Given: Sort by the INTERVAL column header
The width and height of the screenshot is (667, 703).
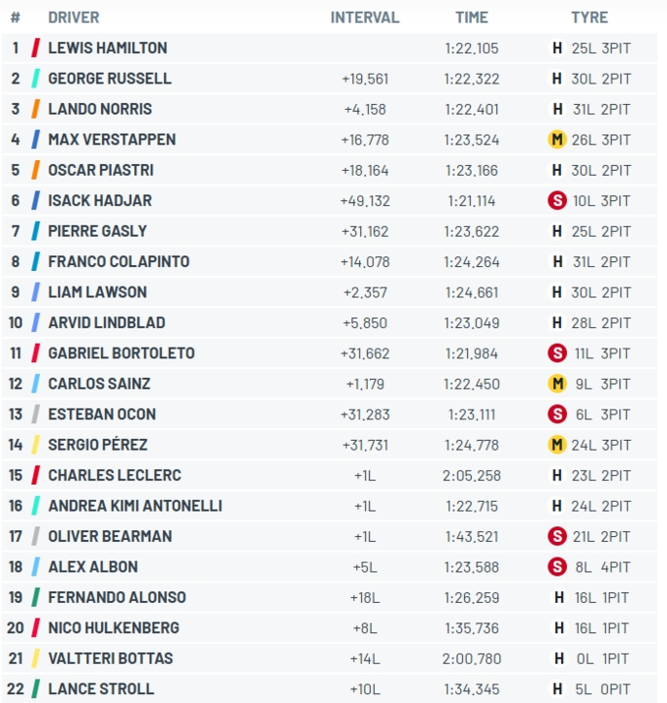Looking at the screenshot, I should [365, 18].
